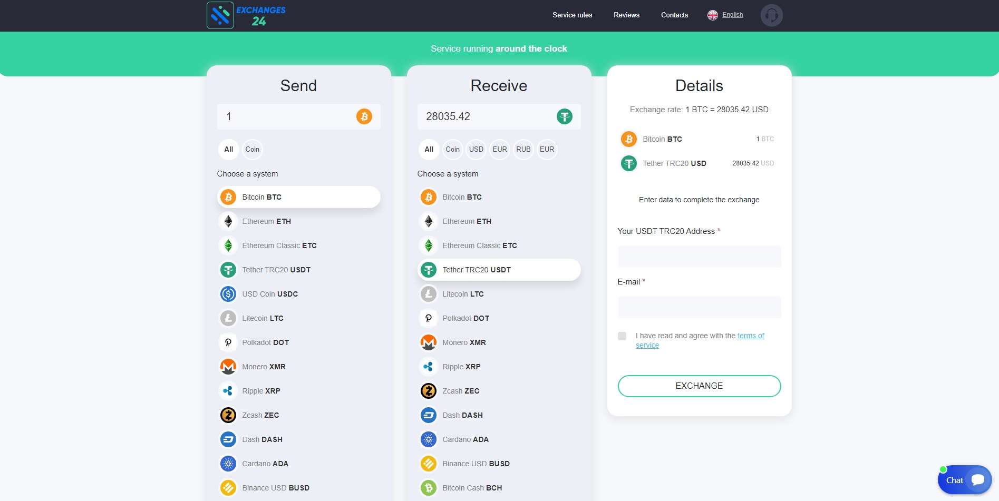The image size is (999, 501).
Task: Choose Dash DASH in Receive list
Action: [x=499, y=415]
